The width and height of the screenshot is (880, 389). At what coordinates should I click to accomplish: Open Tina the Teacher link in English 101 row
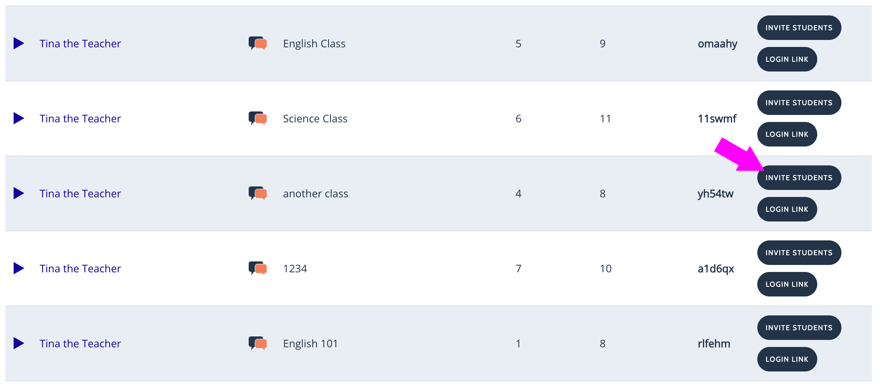point(80,343)
